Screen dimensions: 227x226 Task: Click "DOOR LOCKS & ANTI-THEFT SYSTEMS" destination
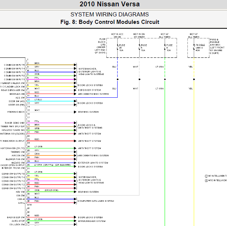[x=90, y=126]
